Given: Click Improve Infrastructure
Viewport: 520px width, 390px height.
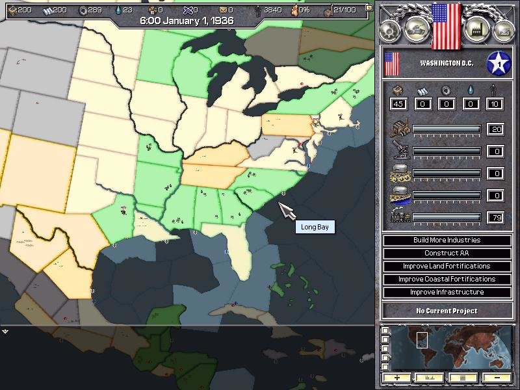Looking at the screenshot, I should point(447,292).
